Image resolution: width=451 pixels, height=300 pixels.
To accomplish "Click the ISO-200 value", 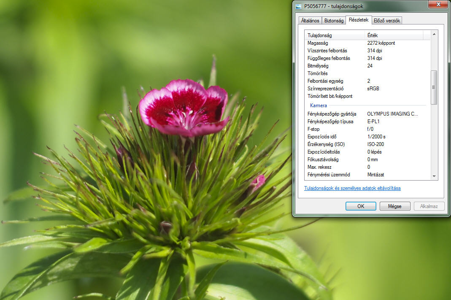I will coord(375,144).
